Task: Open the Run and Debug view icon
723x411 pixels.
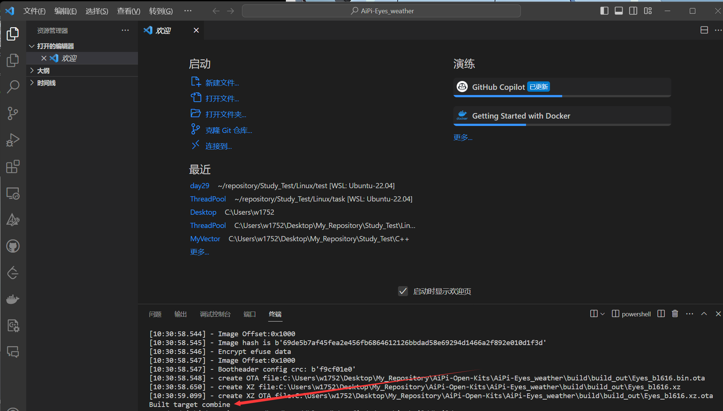Action: 13,140
